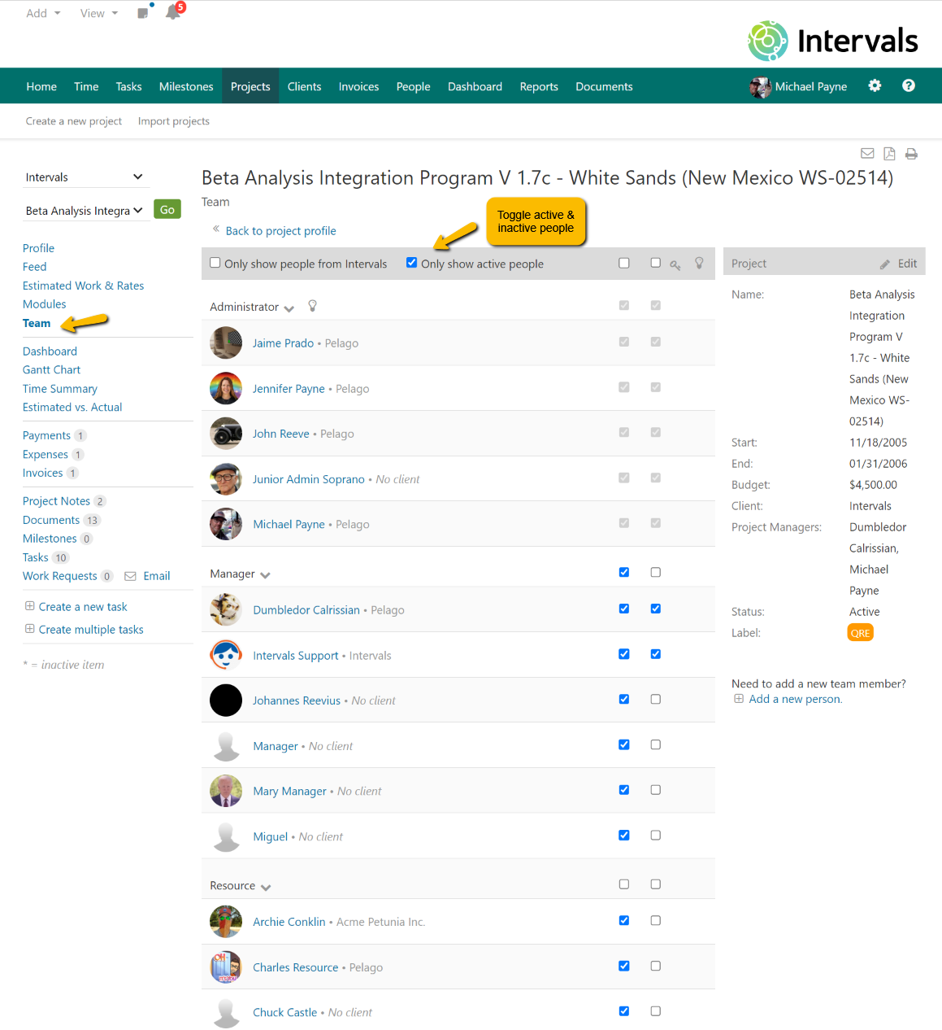
Task: Click Back to project profile link
Action: 280,231
